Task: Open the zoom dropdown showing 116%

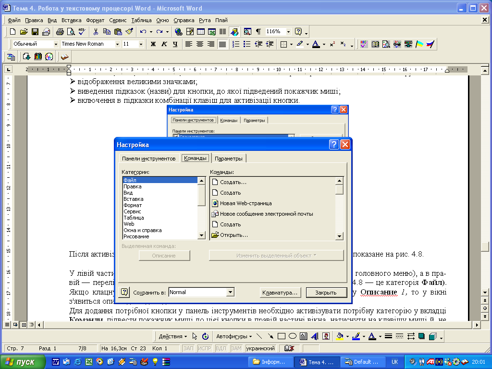Action: click(288, 31)
